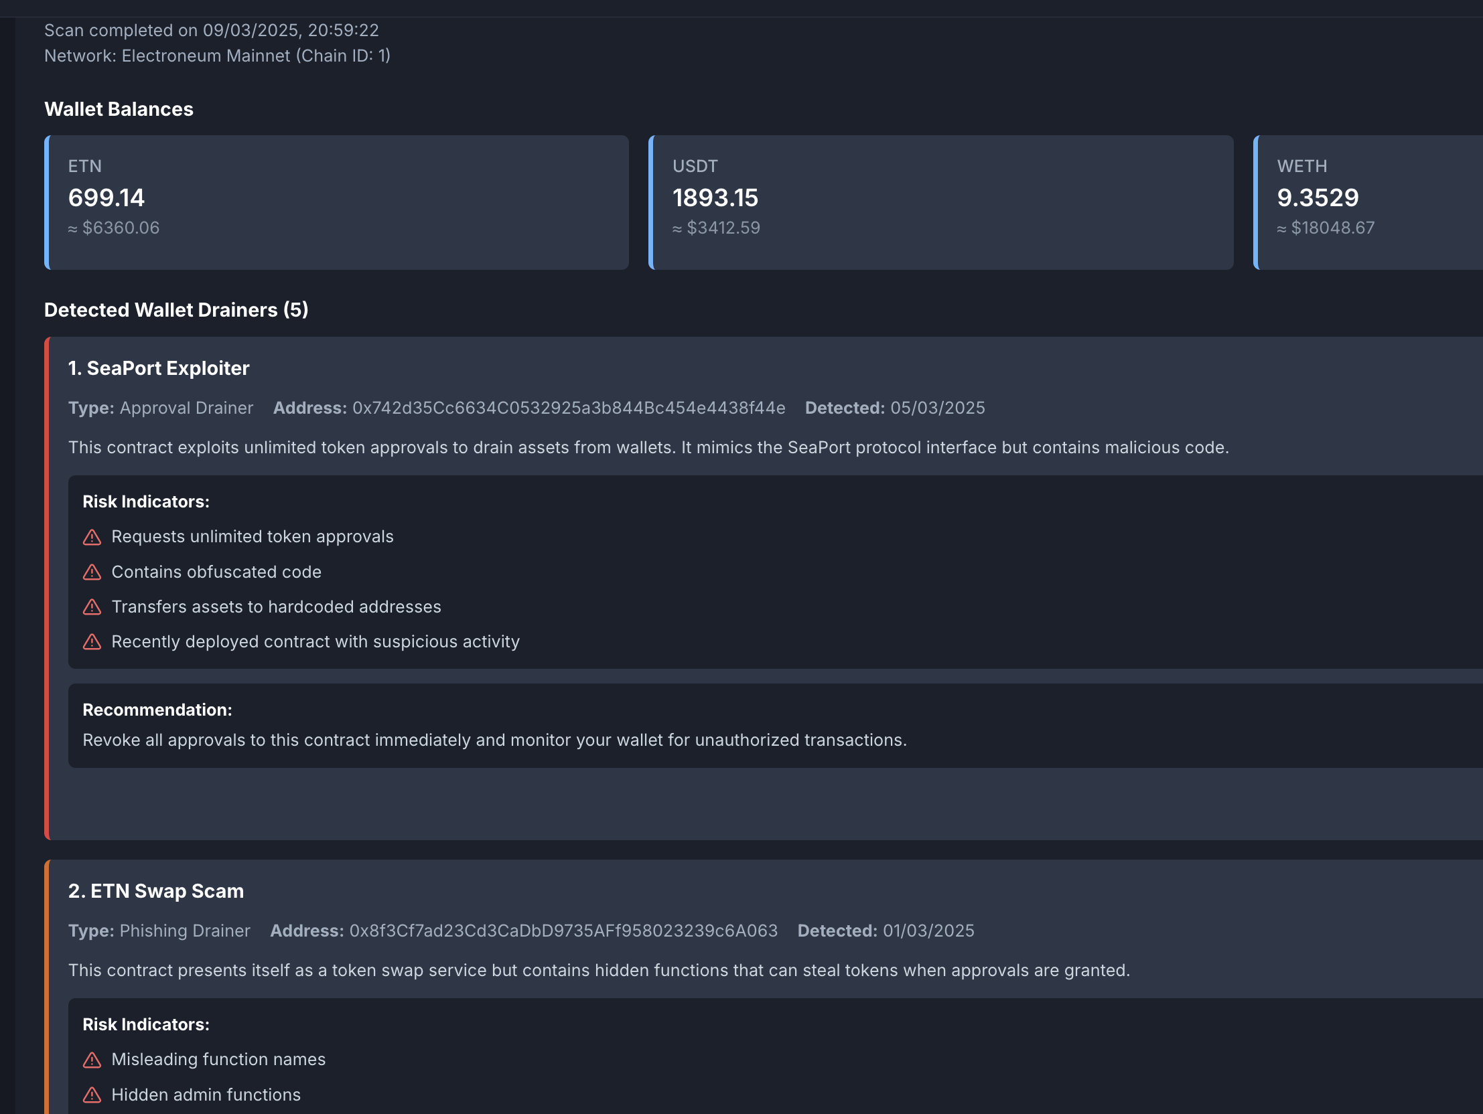The height and width of the screenshot is (1114, 1483).
Task: Click warning icon beside unlimited token approvals
Action: tap(92, 537)
